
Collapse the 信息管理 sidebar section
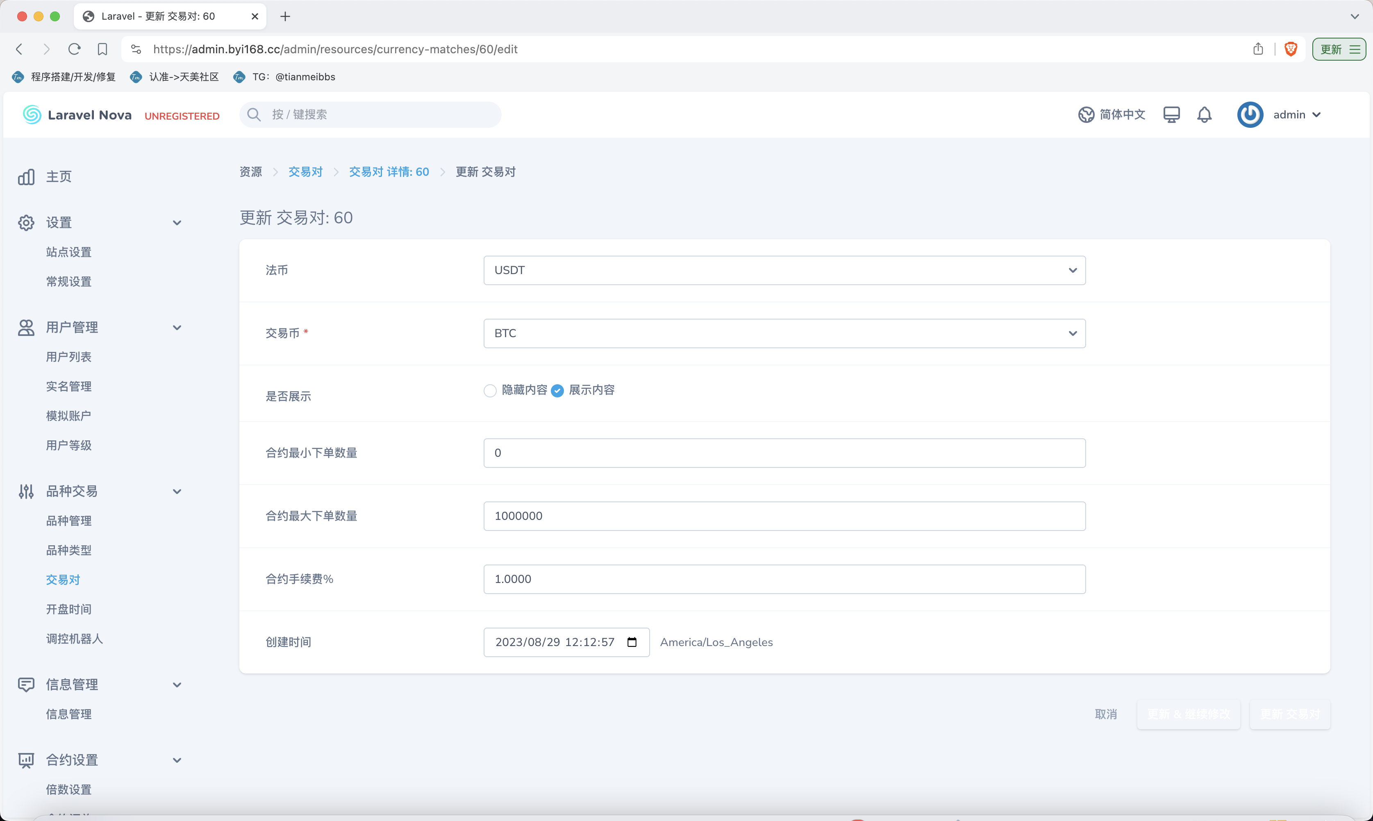(x=177, y=685)
